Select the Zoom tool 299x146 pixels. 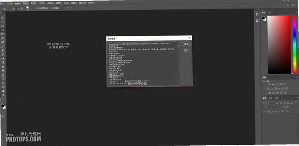(x=3, y=95)
